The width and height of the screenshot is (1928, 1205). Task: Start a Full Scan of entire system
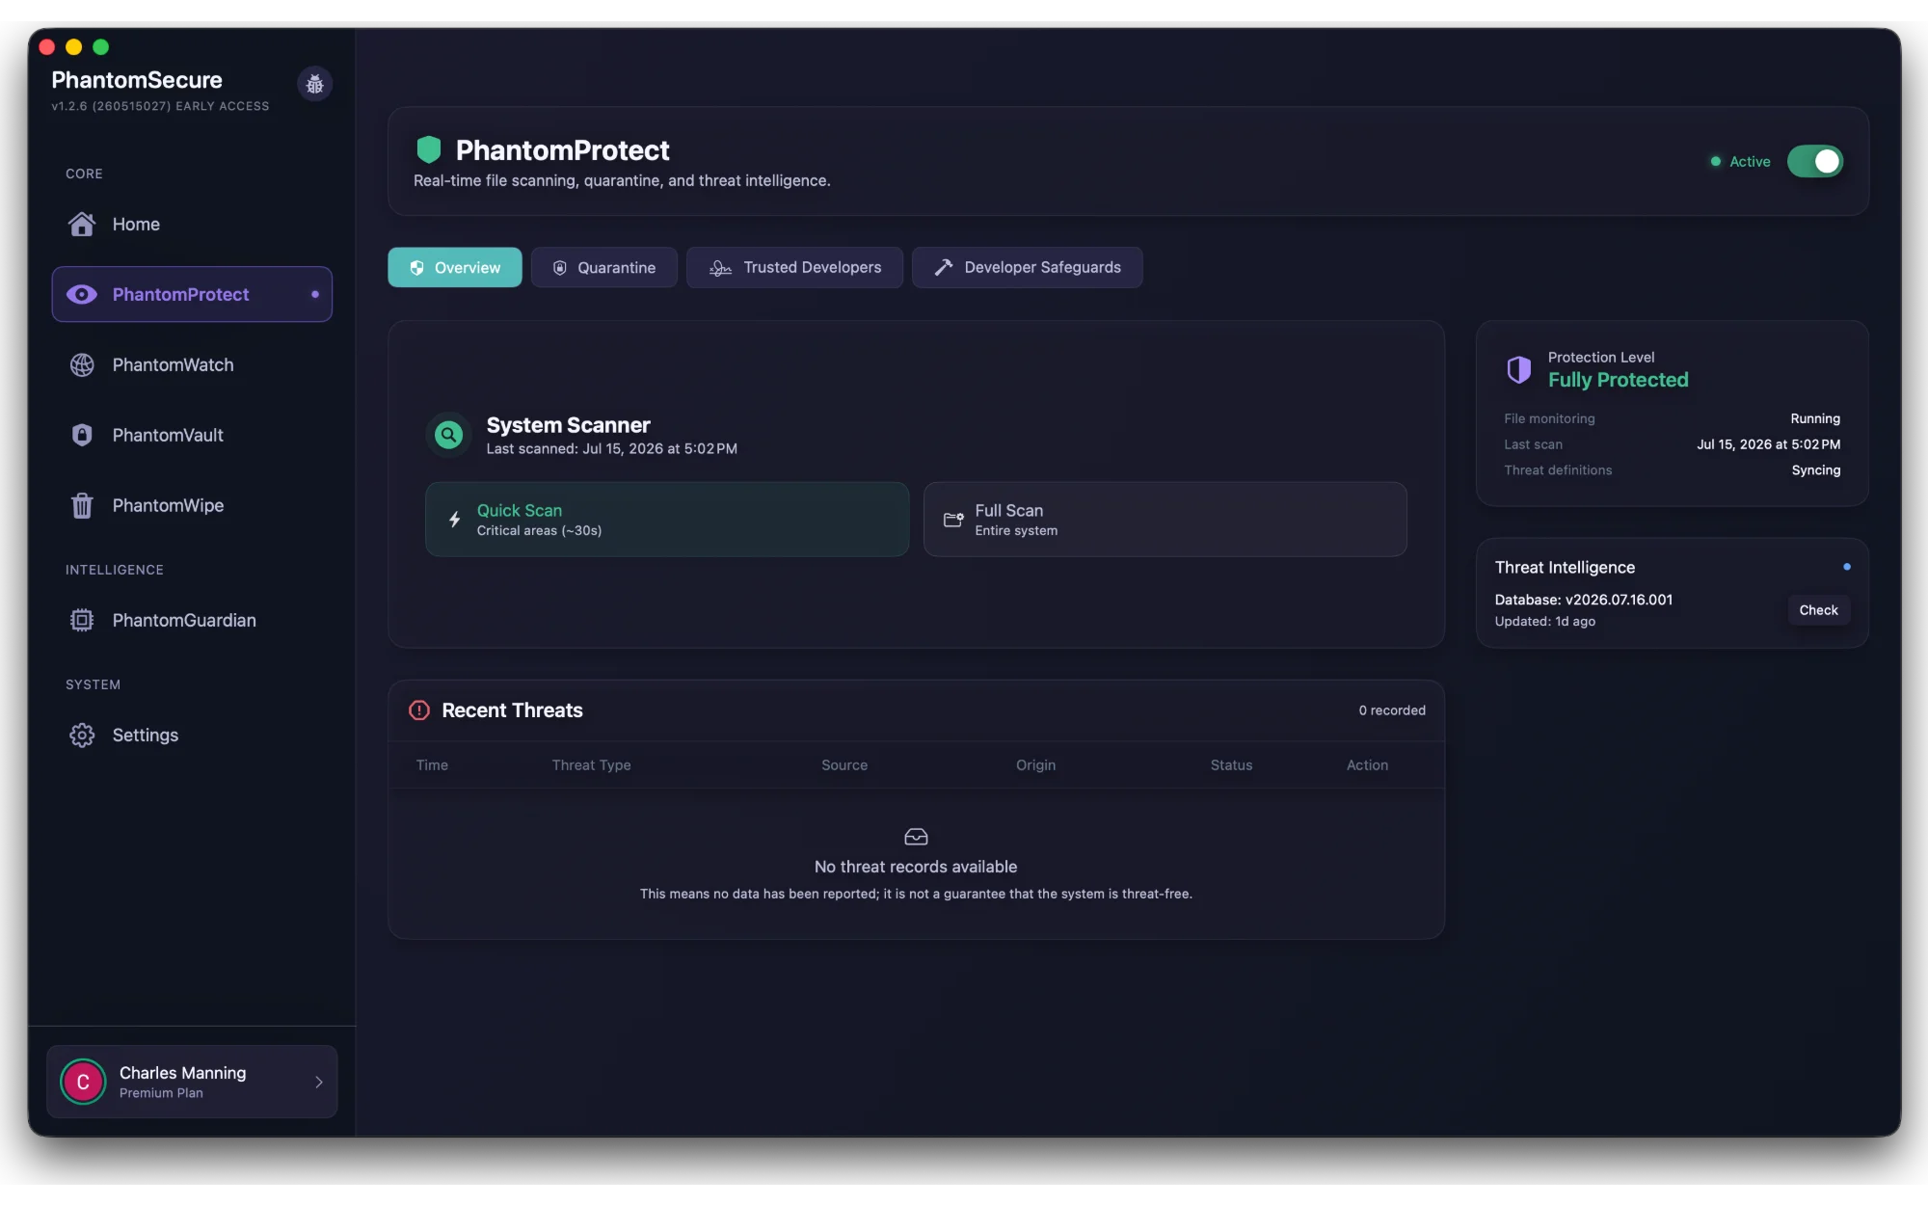[1165, 520]
